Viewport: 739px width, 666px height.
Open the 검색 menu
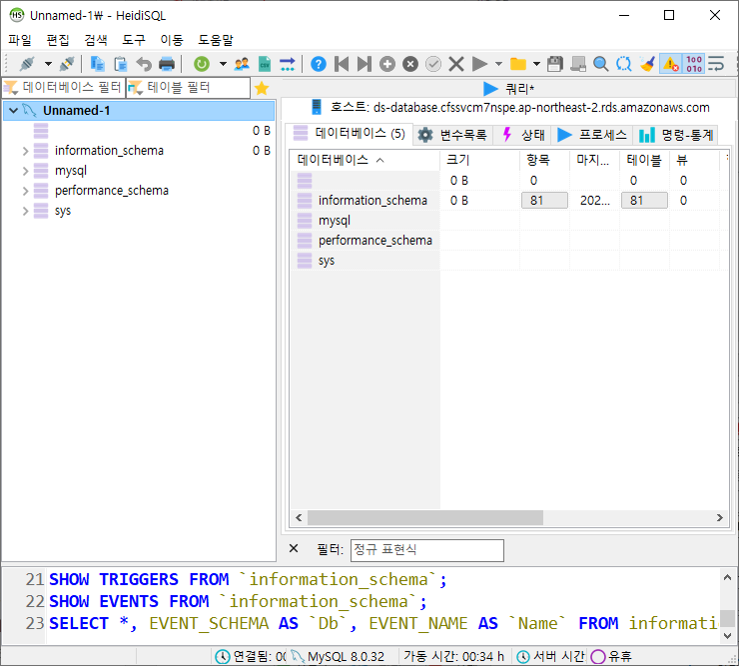(96, 40)
